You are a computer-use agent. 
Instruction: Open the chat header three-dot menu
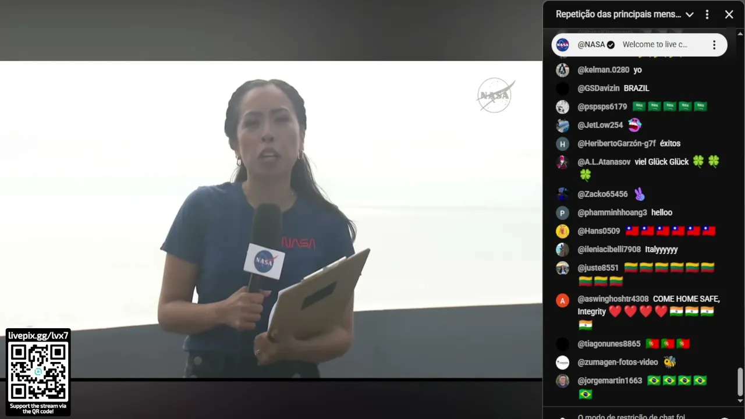pos(707,15)
